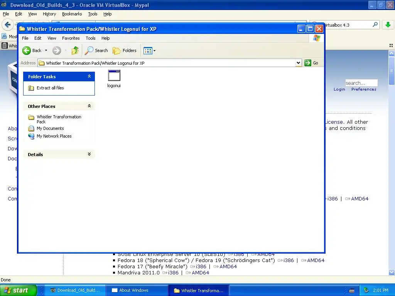
Task: Click the Preferences link on webpage
Action: pyautogui.click(x=364, y=89)
